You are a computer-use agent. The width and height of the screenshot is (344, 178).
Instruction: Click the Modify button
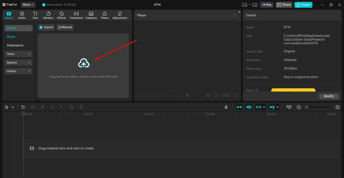coord(329,96)
